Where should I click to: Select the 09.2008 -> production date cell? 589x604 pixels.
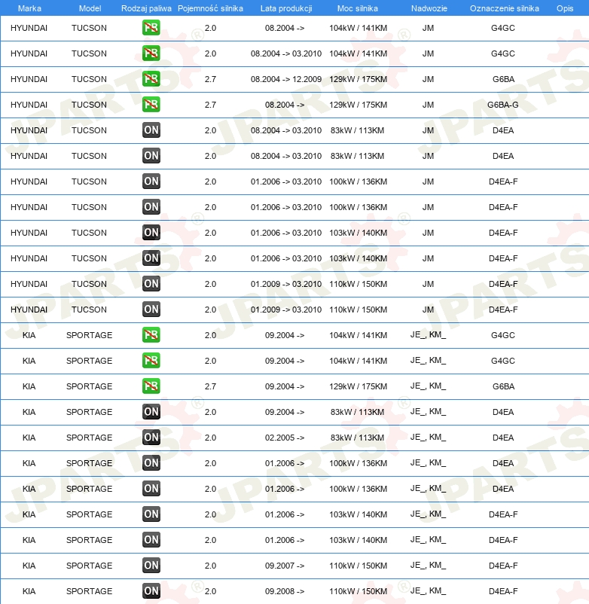285,591
